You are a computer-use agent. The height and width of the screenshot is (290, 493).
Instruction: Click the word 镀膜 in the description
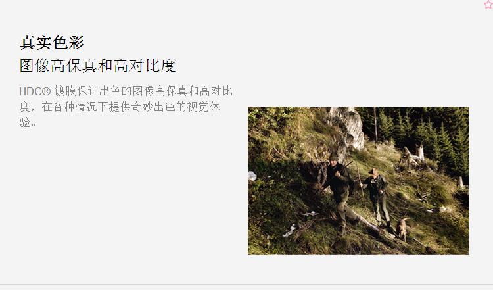65,91
